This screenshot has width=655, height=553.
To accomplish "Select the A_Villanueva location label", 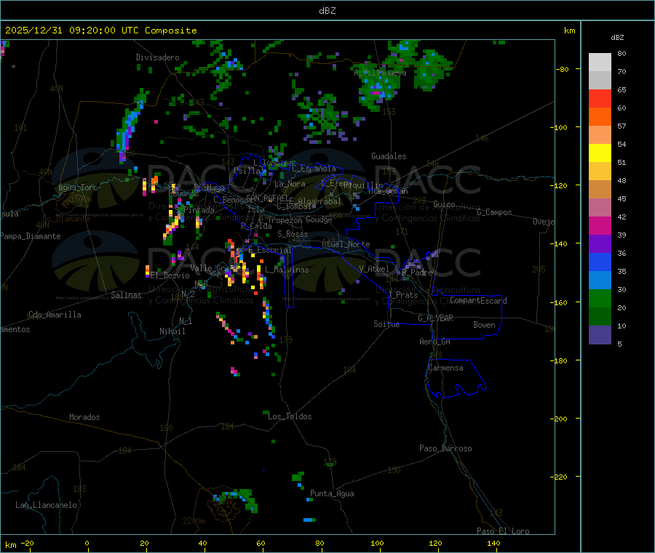I will [380, 73].
